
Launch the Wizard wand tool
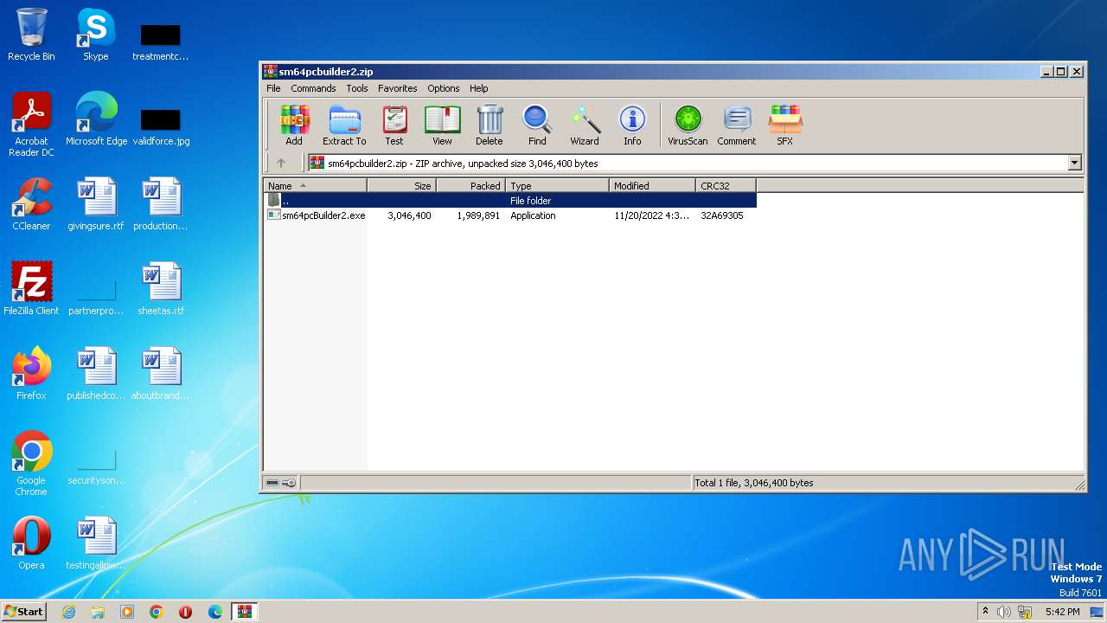tap(585, 125)
